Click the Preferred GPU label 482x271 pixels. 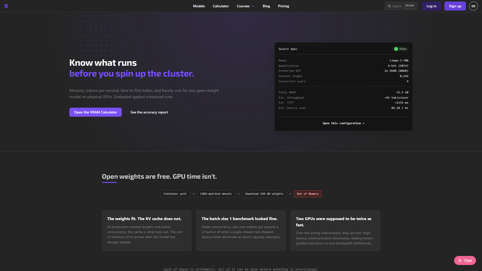coord(289,71)
